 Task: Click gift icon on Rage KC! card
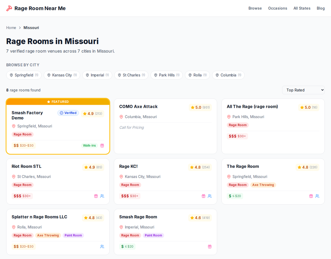(x=204, y=196)
